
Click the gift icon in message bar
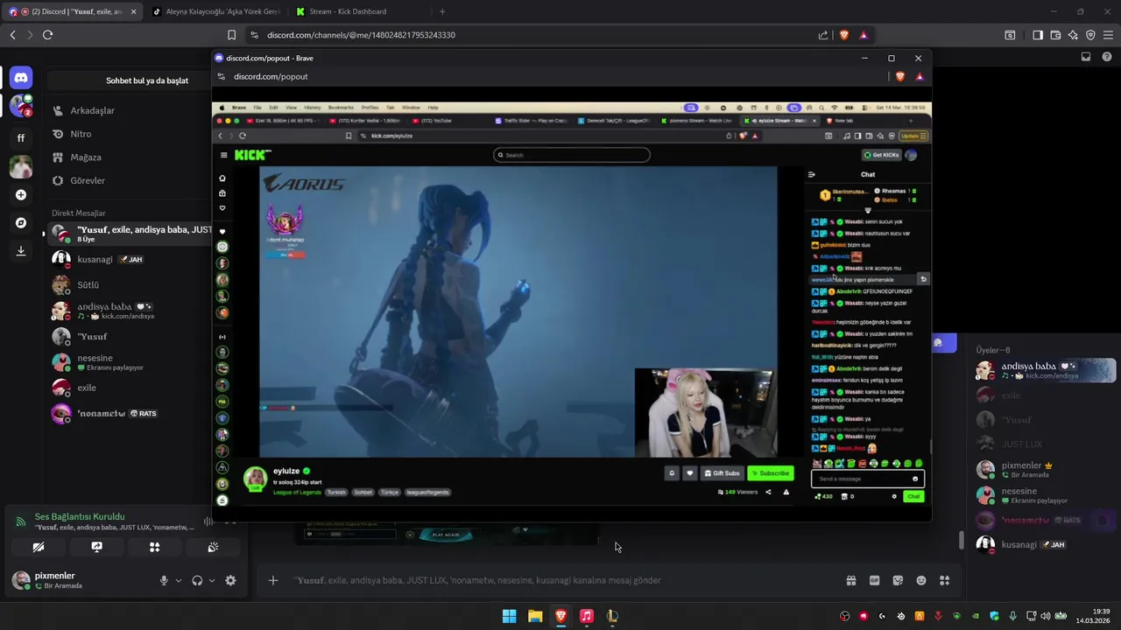coord(850,580)
